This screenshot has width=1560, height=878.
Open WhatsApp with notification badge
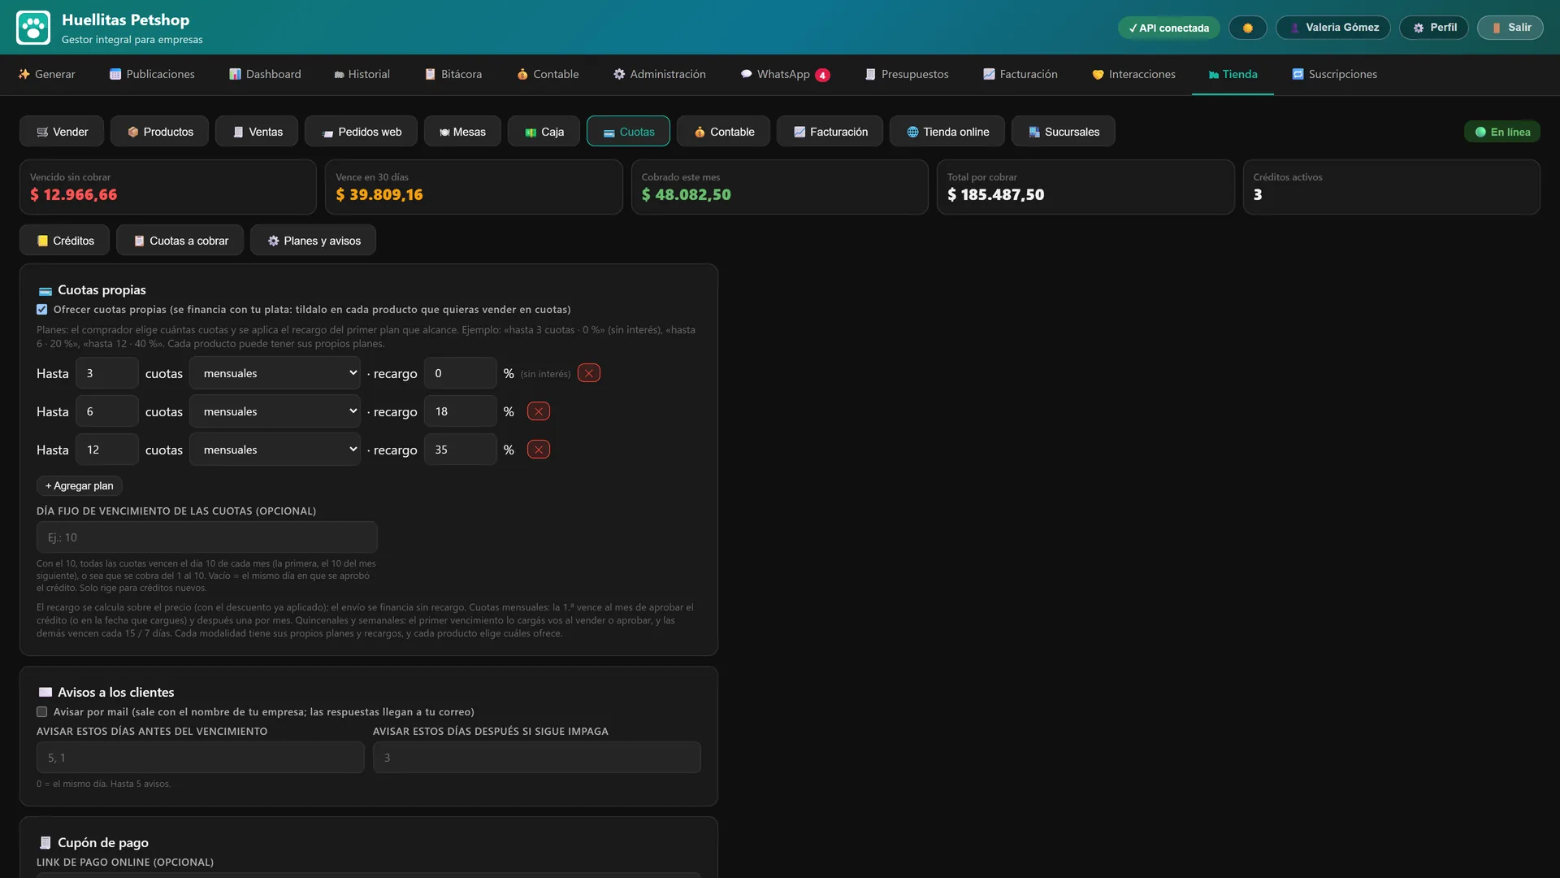785,74
